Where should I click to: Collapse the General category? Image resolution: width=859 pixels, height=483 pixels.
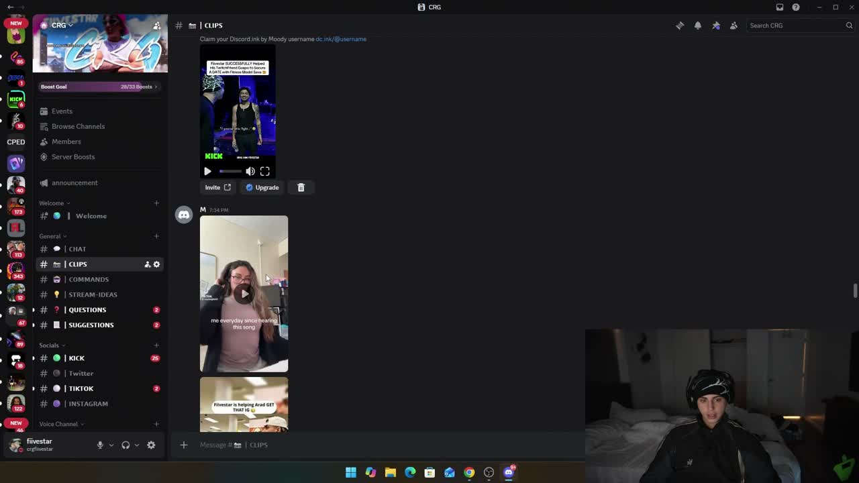(x=52, y=236)
